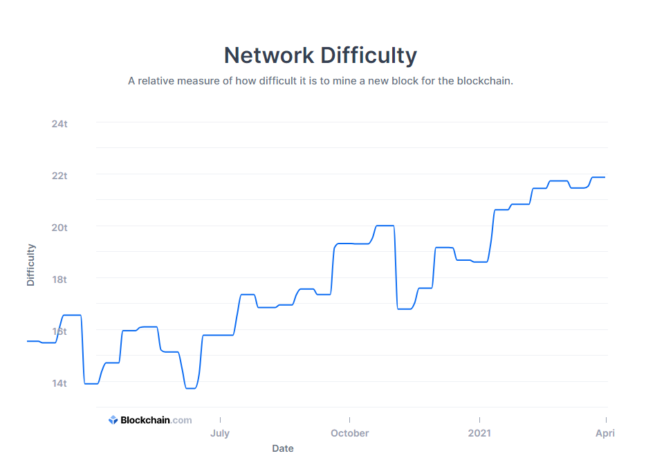Click the 18t label on difficulty axis
The width and height of the screenshot is (664, 458).
59,280
